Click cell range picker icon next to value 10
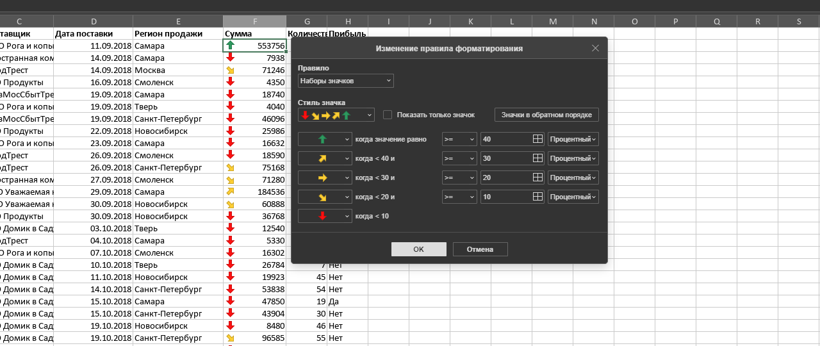This screenshot has height=346, width=820. tap(537, 197)
